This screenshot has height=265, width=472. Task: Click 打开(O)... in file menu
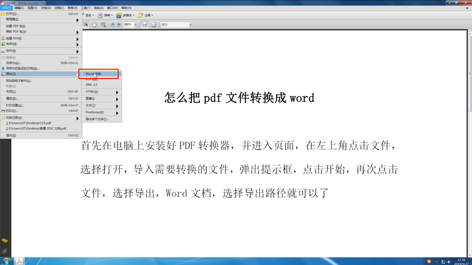(41, 14)
